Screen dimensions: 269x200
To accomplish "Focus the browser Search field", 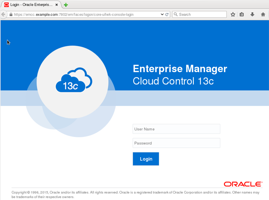I will pyautogui.click(x=199, y=15).
